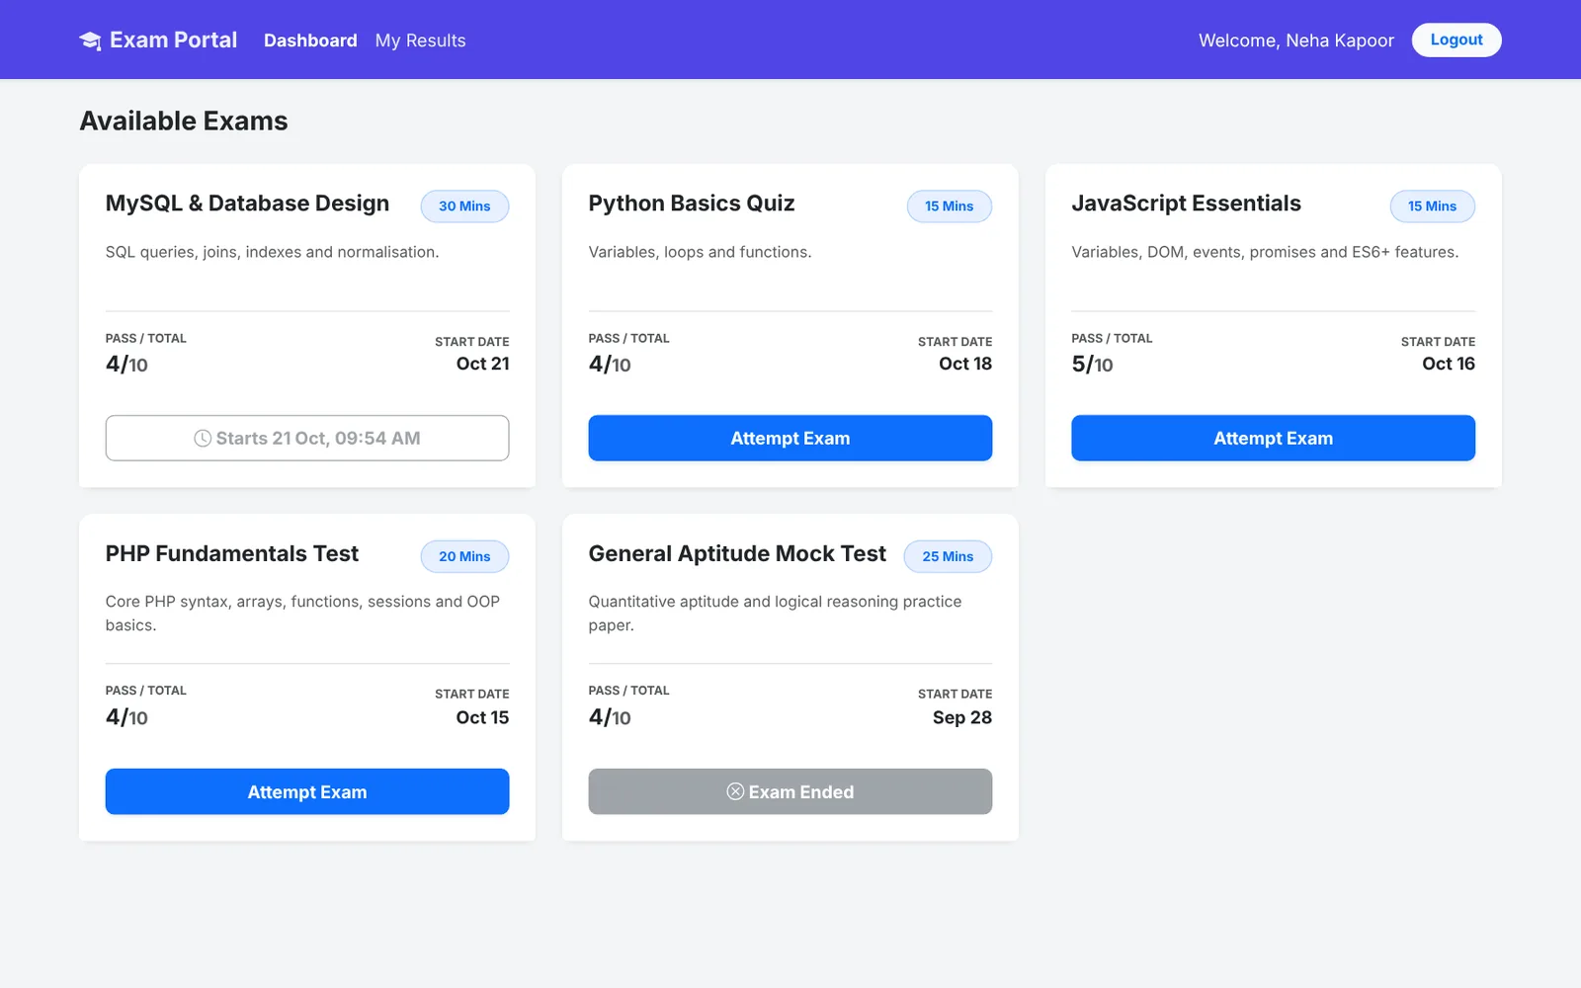
Task: Click the Quantitative aptitude description text
Action: [775, 614]
